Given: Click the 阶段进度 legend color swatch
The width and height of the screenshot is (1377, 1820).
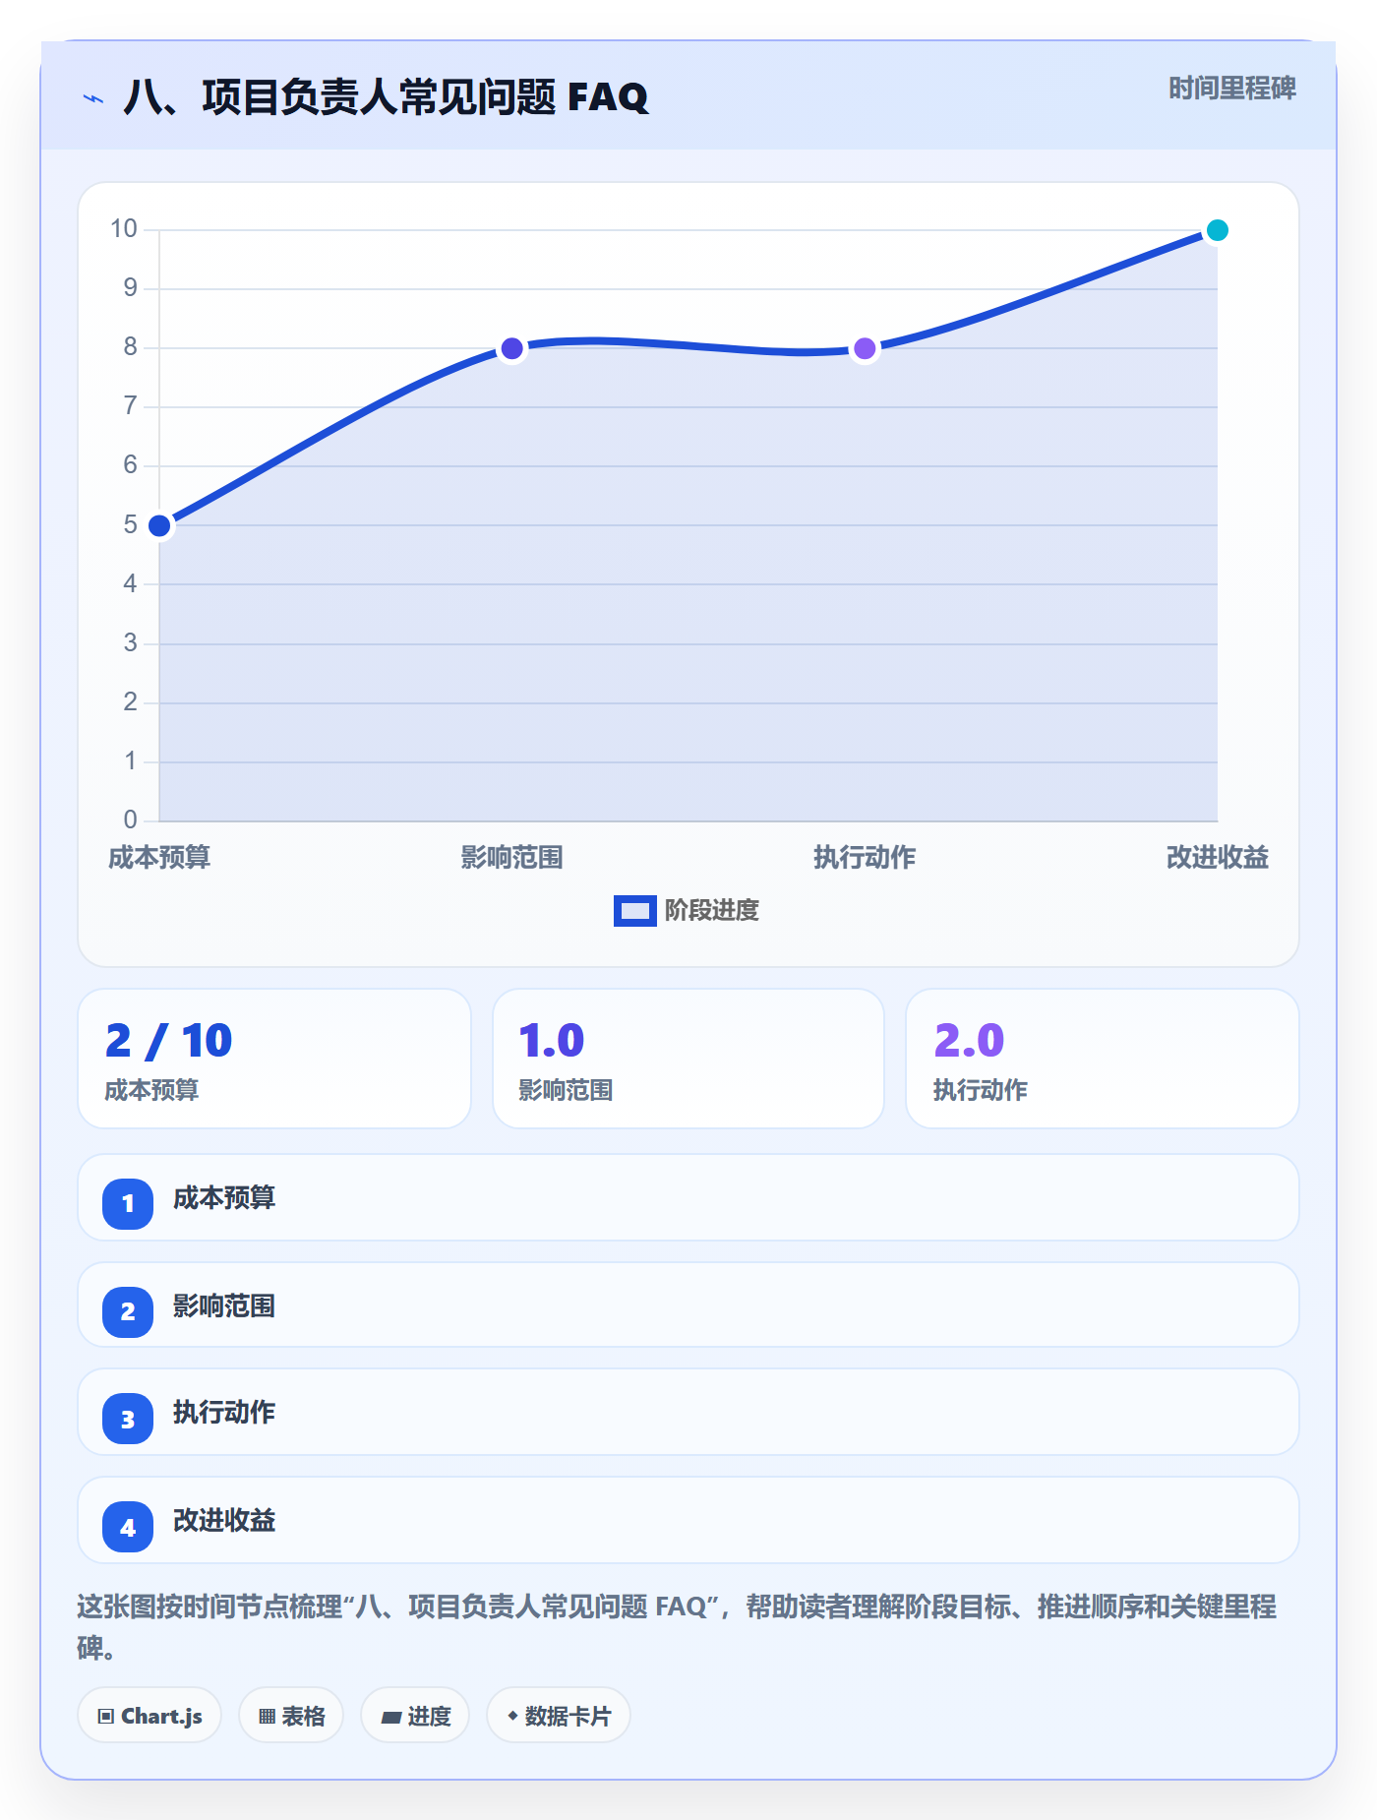Looking at the screenshot, I should point(634,911).
